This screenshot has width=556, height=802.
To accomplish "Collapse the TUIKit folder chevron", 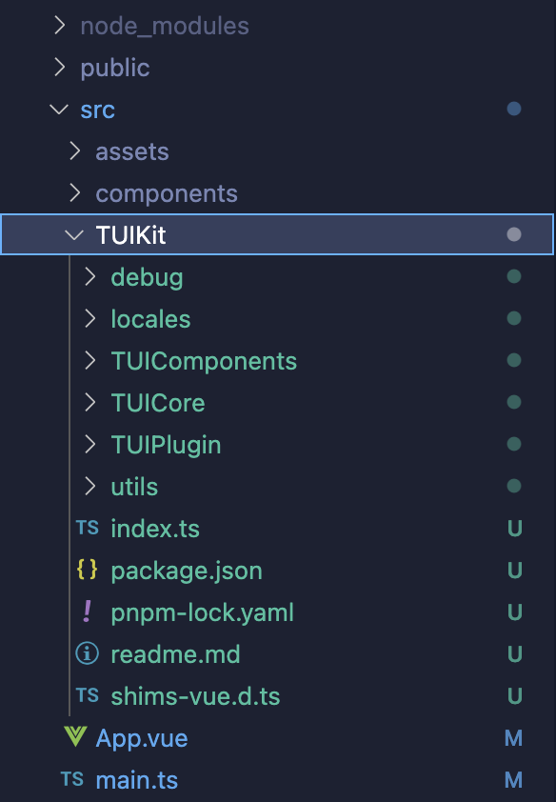I will [74, 234].
